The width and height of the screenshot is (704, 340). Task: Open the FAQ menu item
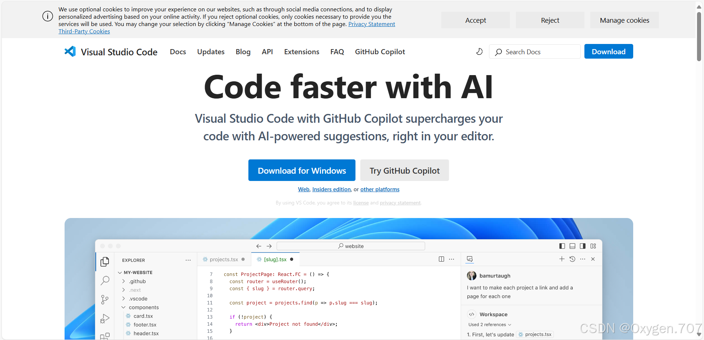point(337,52)
